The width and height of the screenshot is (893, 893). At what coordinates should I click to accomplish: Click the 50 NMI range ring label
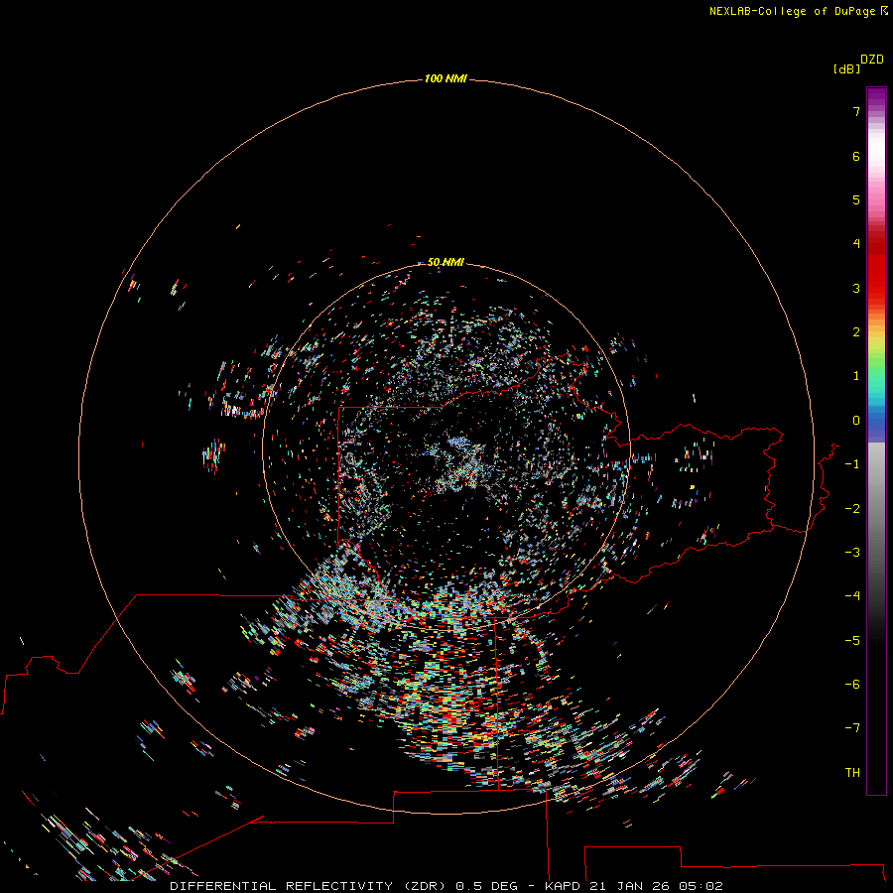pos(446,262)
